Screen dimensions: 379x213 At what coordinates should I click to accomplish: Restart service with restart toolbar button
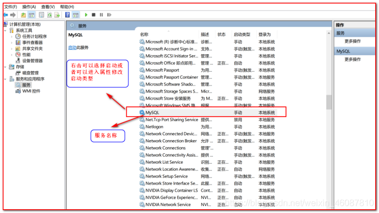[109, 15]
